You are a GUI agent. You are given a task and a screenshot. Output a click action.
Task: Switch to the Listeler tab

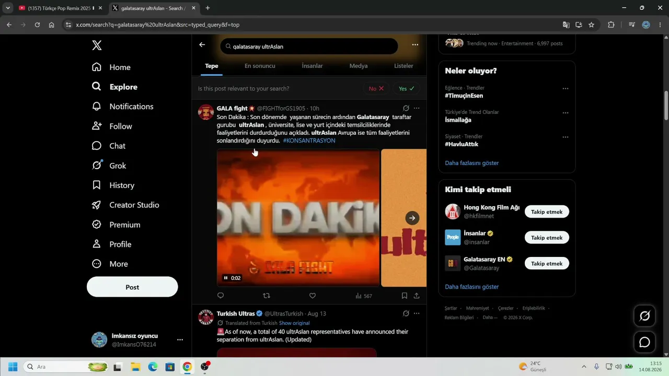click(x=403, y=66)
